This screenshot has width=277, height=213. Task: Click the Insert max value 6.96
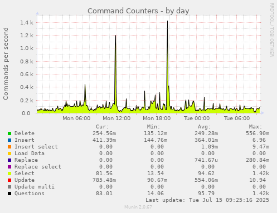[x=259, y=140]
